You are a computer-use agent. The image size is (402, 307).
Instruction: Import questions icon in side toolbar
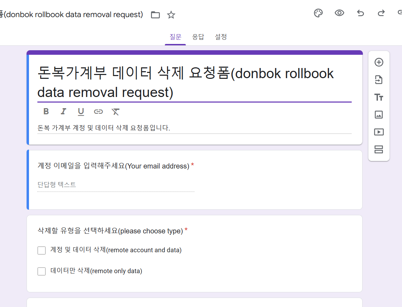click(379, 80)
